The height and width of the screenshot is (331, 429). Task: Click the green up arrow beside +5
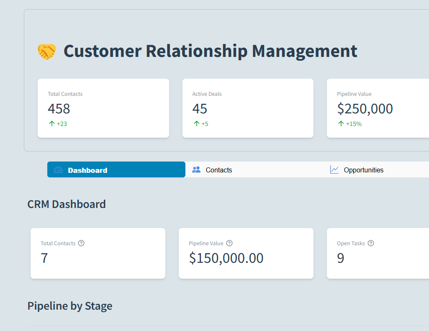[x=196, y=123]
